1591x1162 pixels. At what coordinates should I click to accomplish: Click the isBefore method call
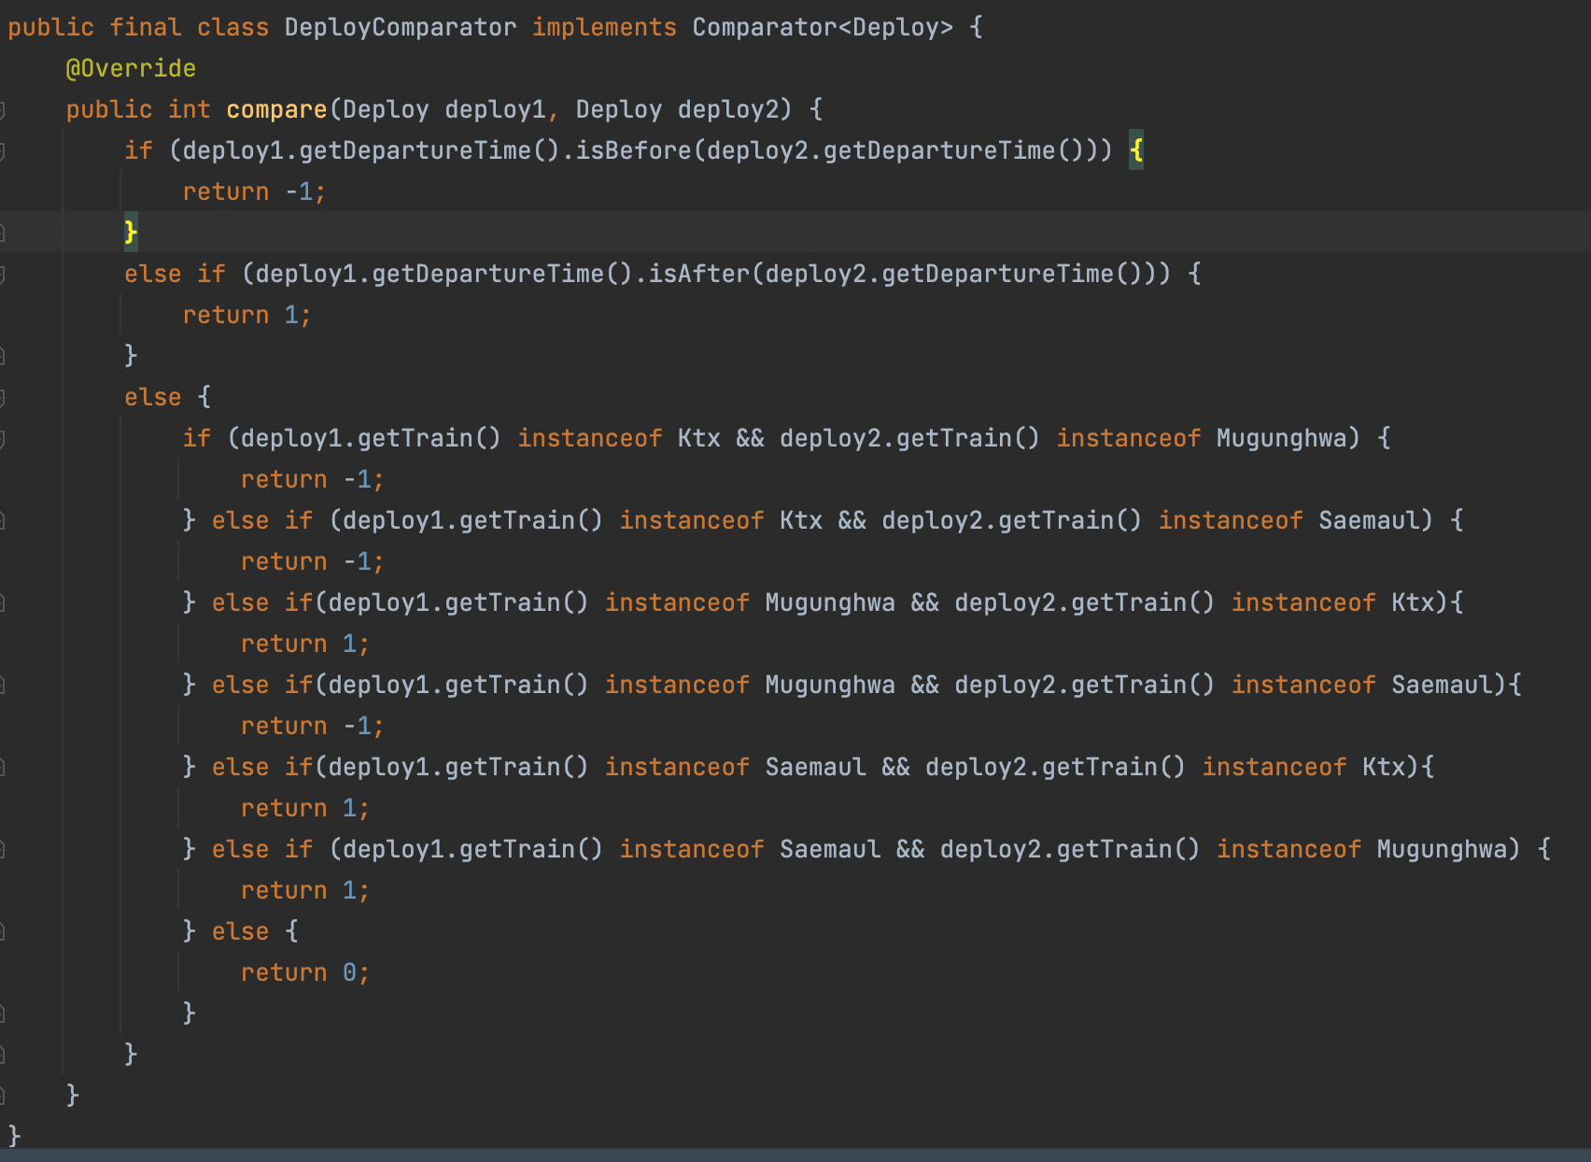pos(633,150)
